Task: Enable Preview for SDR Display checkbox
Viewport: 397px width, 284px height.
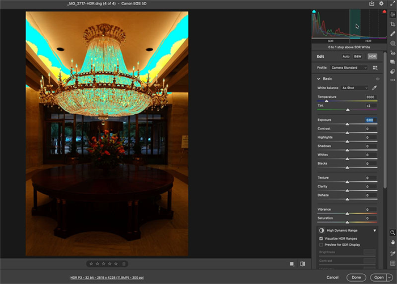Action: coord(322,245)
